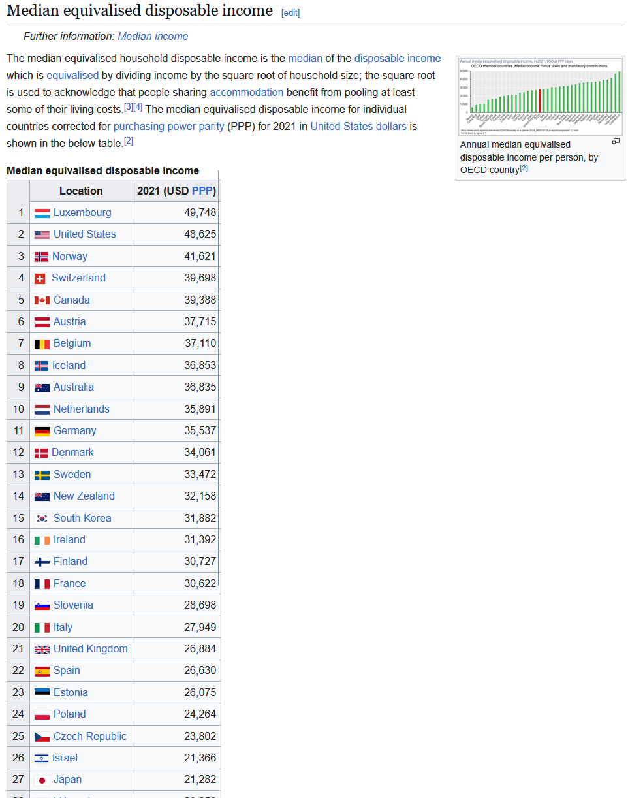Click the United States flag icon

[x=42, y=234]
